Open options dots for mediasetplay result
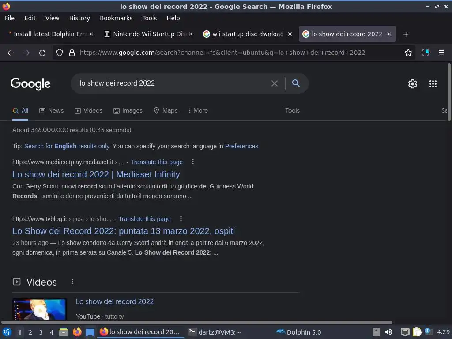 (x=193, y=162)
